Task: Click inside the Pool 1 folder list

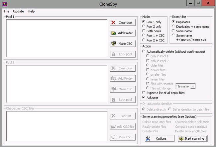Action: (56, 37)
